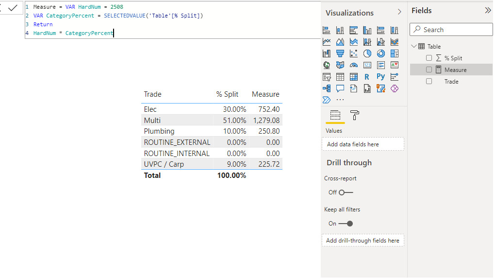Insert a Table visual

pyautogui.click(x=340, y=77)
